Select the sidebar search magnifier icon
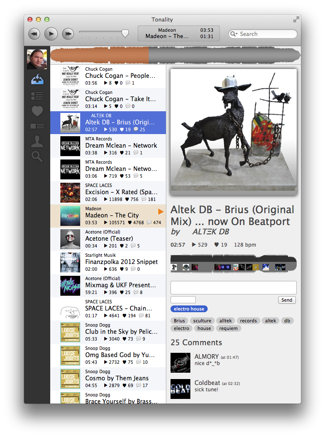Viewport: 325px width, 437px height. click(x=37, y=157)
